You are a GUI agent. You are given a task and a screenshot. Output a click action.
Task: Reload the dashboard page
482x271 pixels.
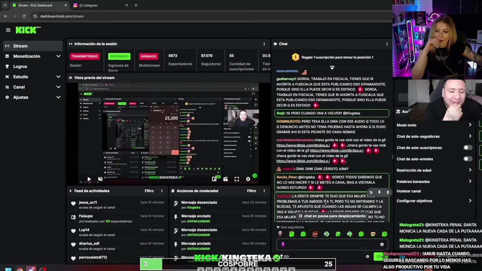[x=24, y=16]
